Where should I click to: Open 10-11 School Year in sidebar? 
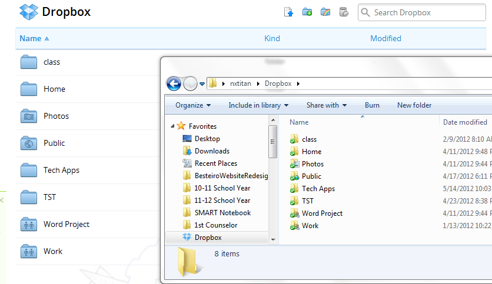point(222,188)
